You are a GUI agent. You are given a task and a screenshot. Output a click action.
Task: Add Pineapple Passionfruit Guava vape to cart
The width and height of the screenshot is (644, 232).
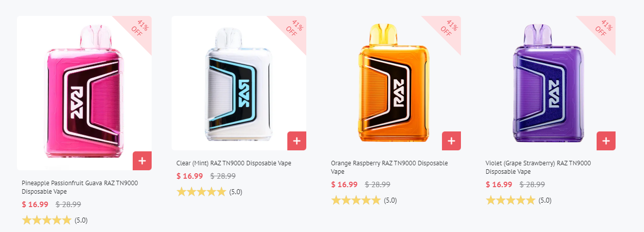click(x=142, y=161)
